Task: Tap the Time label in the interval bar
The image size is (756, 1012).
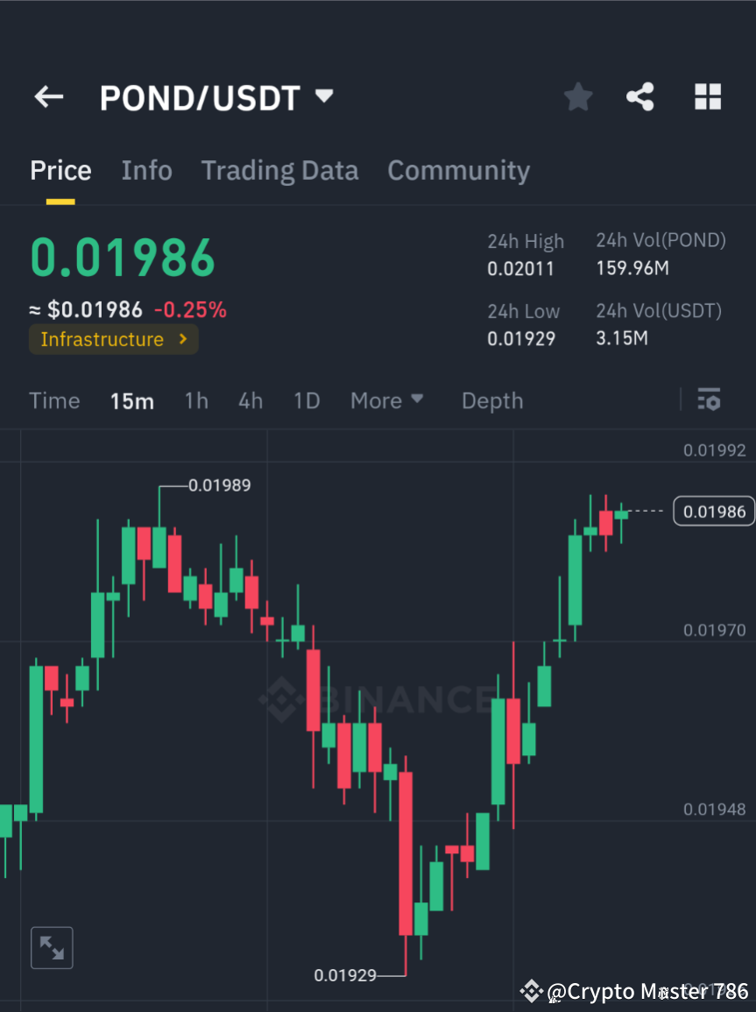Action: coord(54,400)
